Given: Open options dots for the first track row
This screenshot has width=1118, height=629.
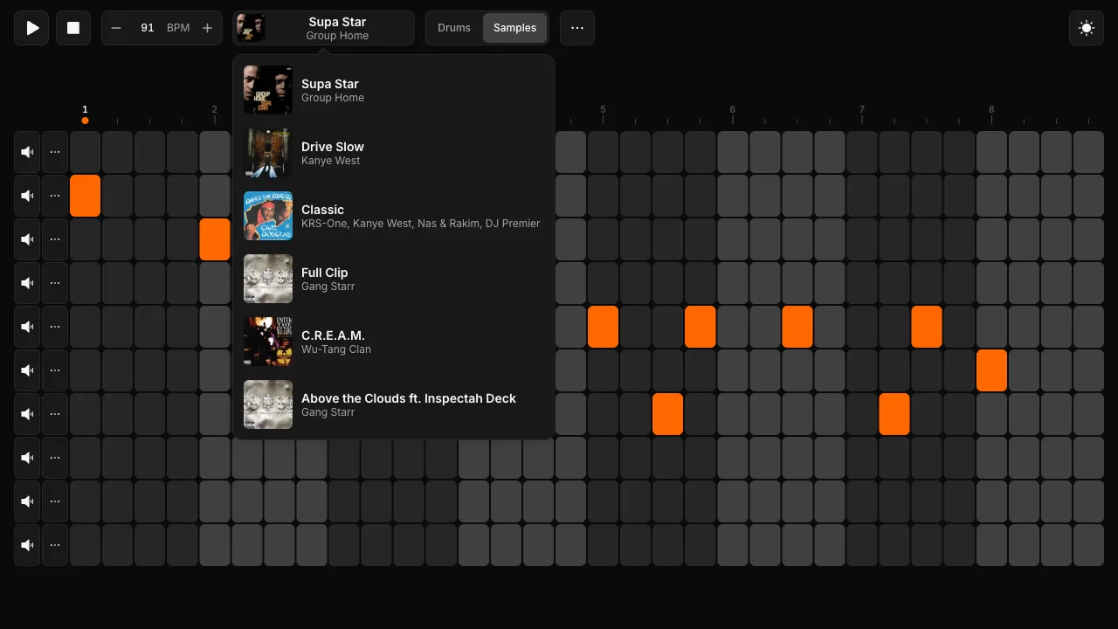Looking at the screenshot, I should [x=55, y=152].
